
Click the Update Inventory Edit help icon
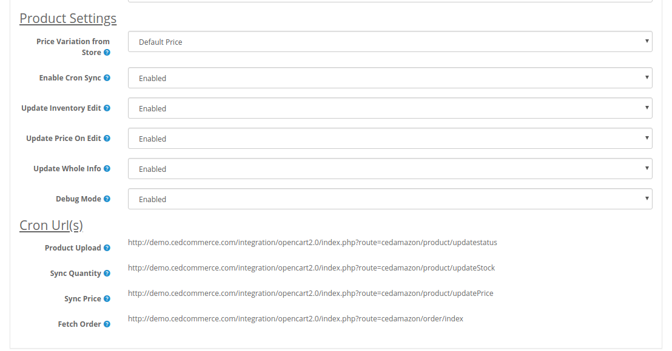[107, 108]
